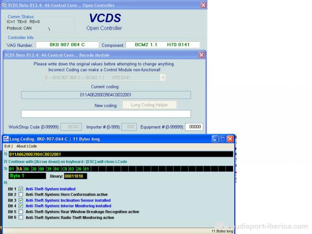The width and height of the screenshot is (312, 234).
Task: Click the Current coding field
Action: click(106, 95)
